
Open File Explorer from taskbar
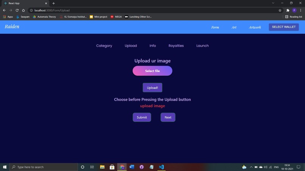click(x=102, y=167)
